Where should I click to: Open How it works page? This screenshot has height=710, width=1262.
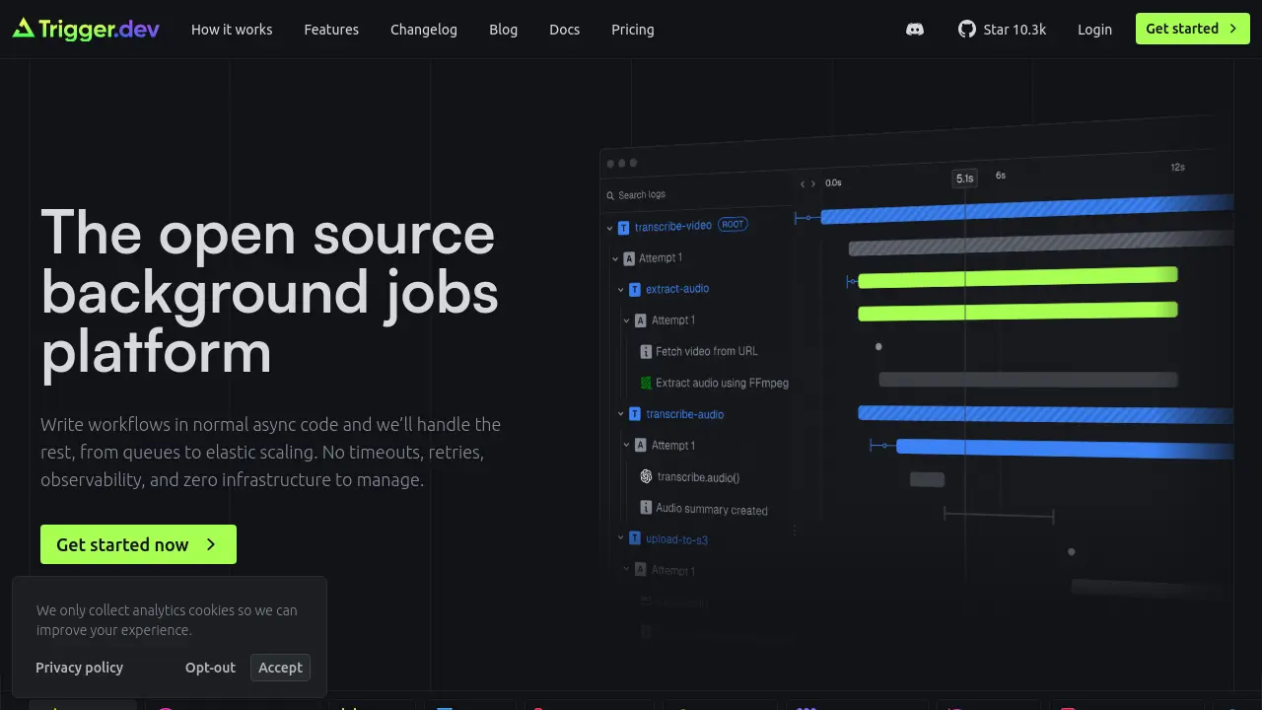coord(232,30)
